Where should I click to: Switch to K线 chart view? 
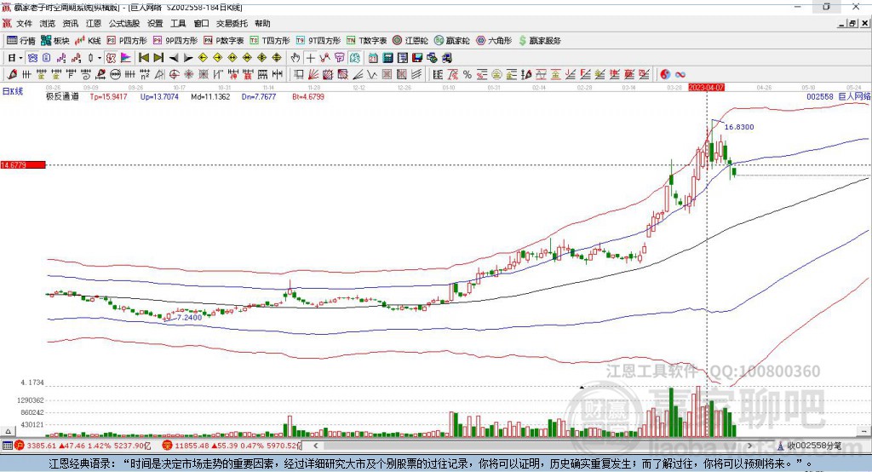pyautogui.click(x=88, y=41)
